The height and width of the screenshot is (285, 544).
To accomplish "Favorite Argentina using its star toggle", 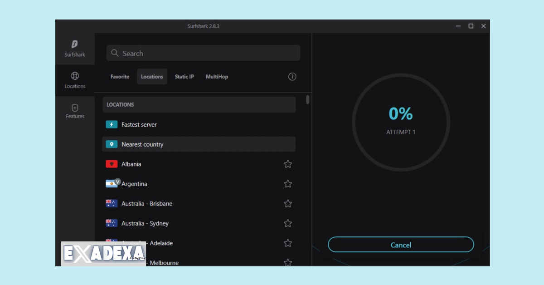I will point(288,183).
